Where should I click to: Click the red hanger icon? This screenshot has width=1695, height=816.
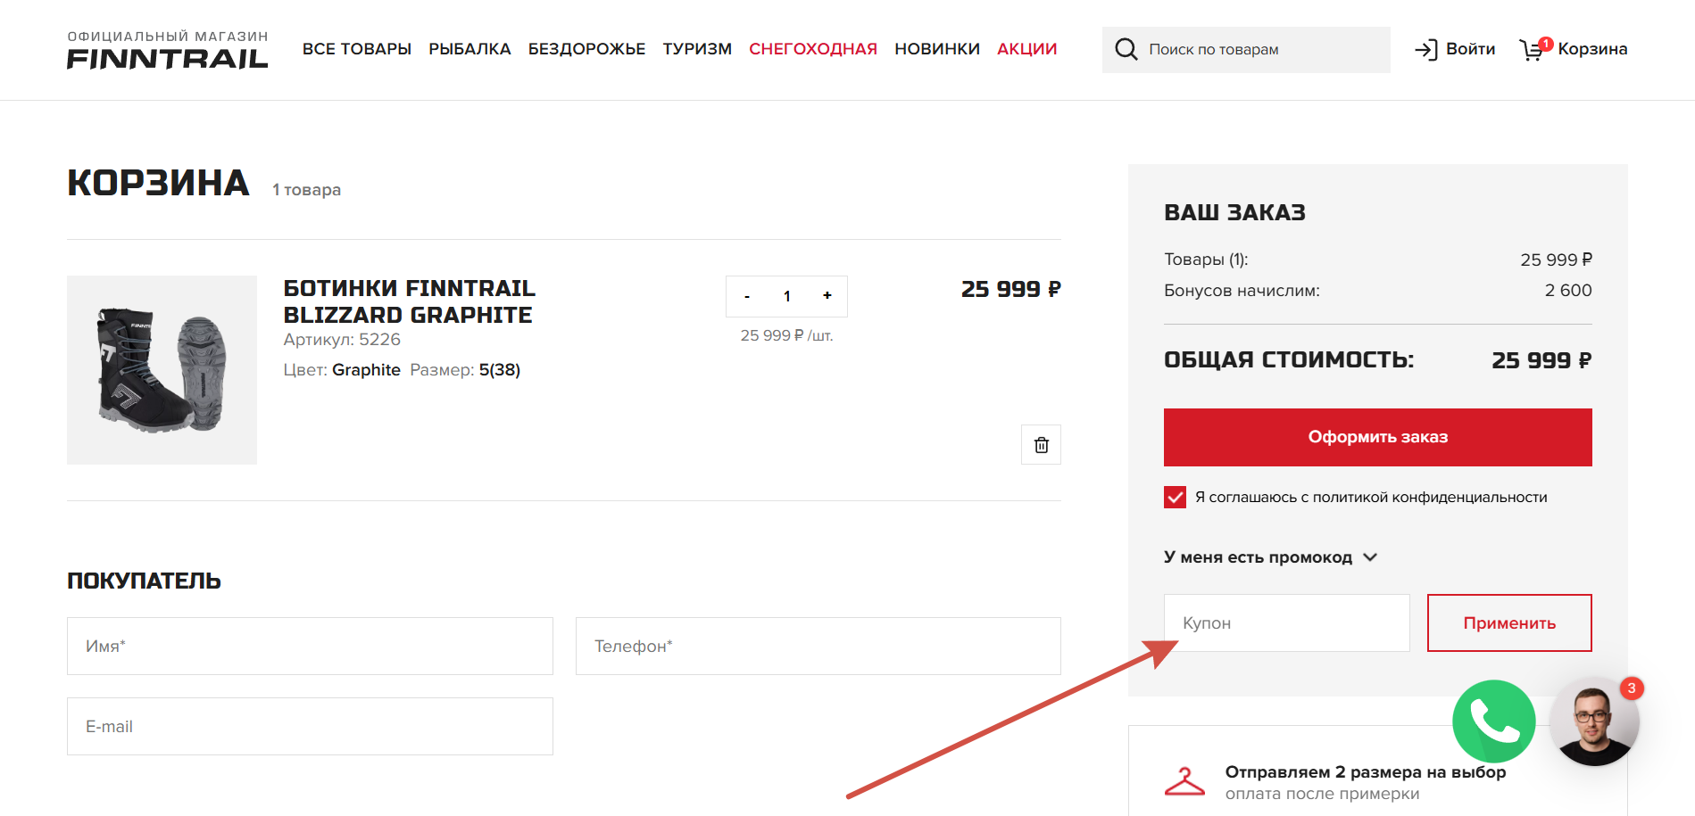click(x=1184, y=782)
